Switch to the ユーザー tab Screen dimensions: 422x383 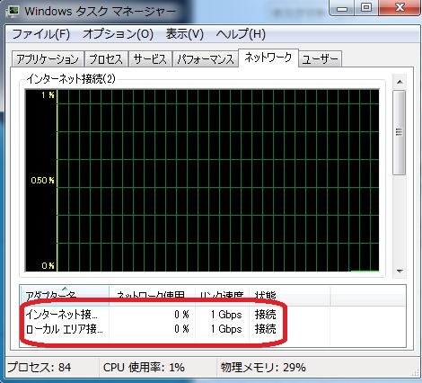click(320, 58)
